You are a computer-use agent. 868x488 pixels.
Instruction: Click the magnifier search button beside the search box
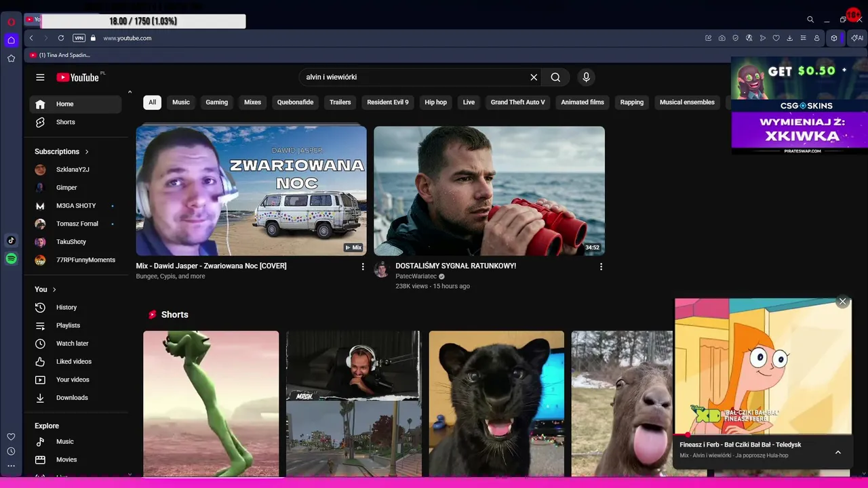(x=555, y=77)
